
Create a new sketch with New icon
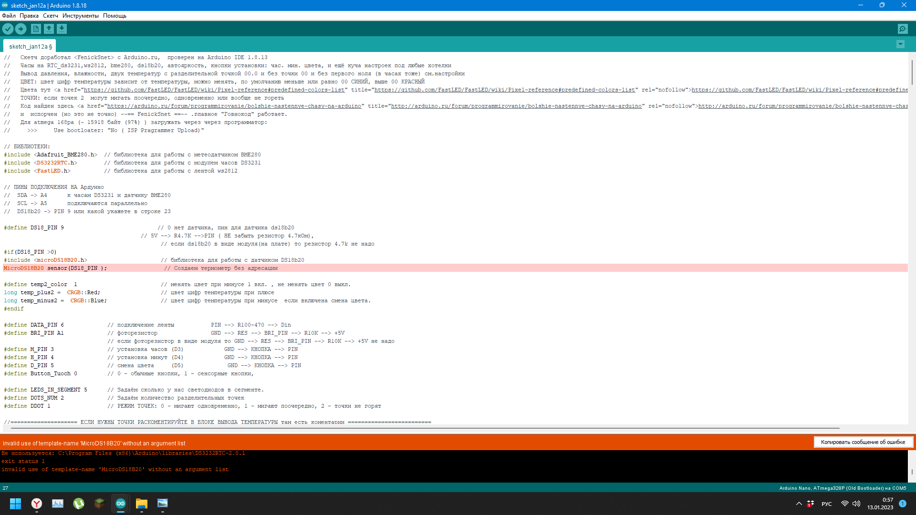pos(36,29)
